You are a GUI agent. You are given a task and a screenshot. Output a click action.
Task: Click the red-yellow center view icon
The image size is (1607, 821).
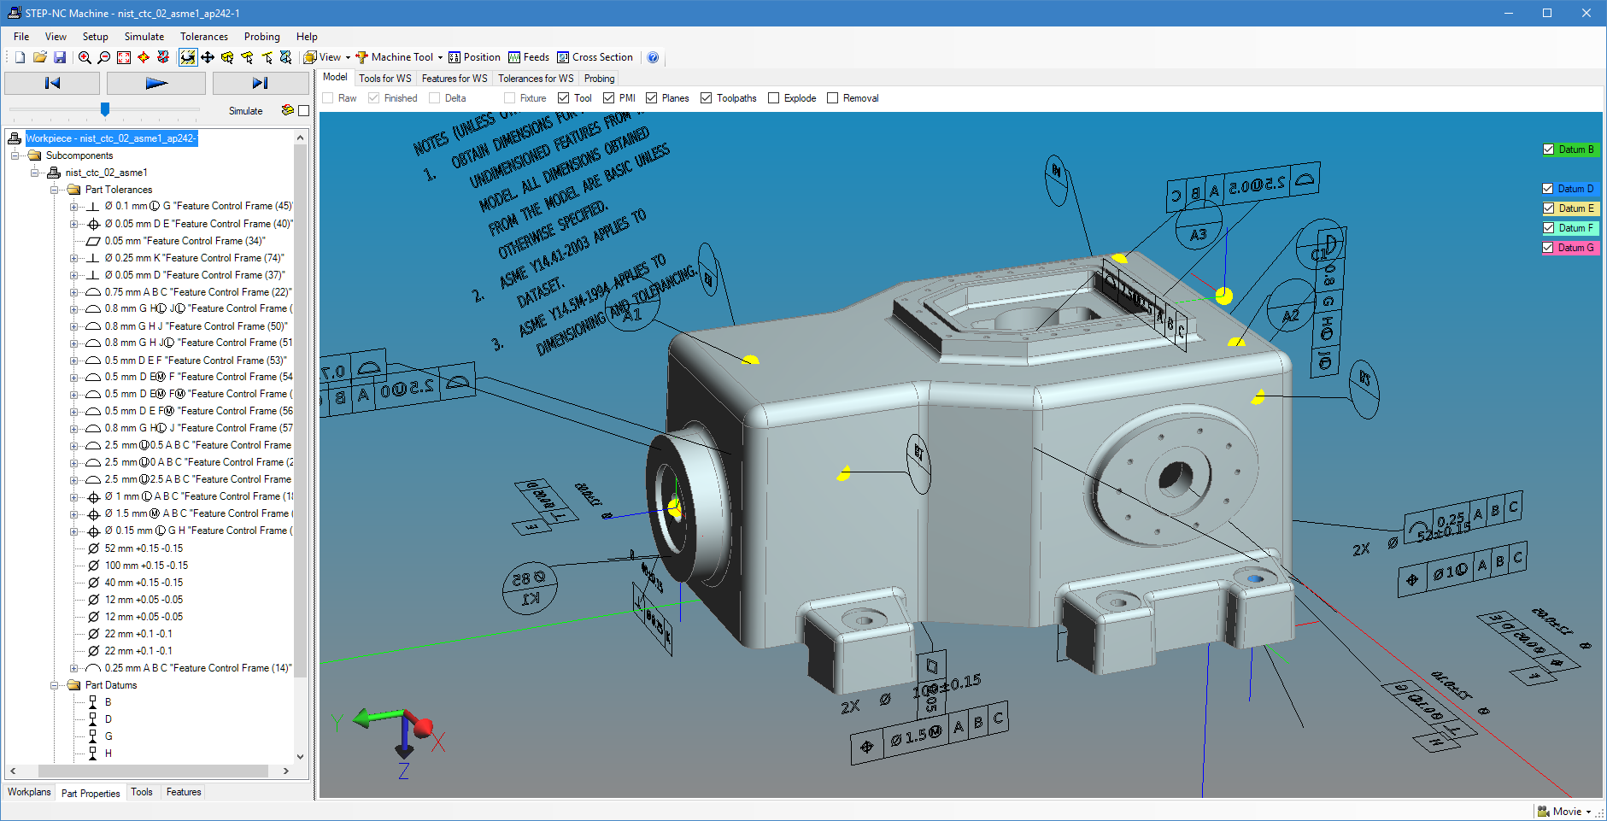pos(144,57)
